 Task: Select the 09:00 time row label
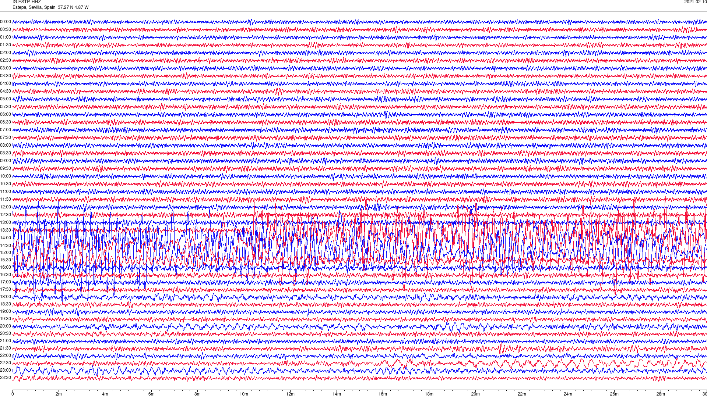[6, 161]
